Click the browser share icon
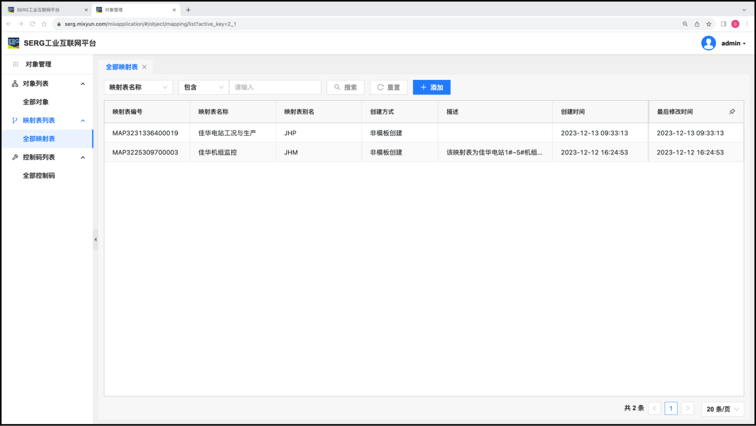756x426 pixels. click(697, 24)
